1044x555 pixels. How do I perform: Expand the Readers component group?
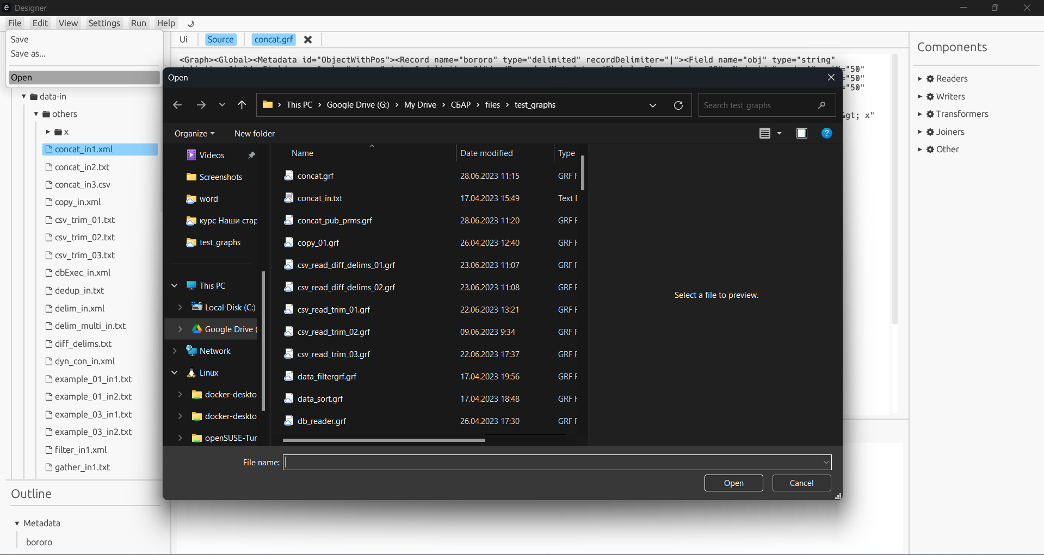pos(920,79)
